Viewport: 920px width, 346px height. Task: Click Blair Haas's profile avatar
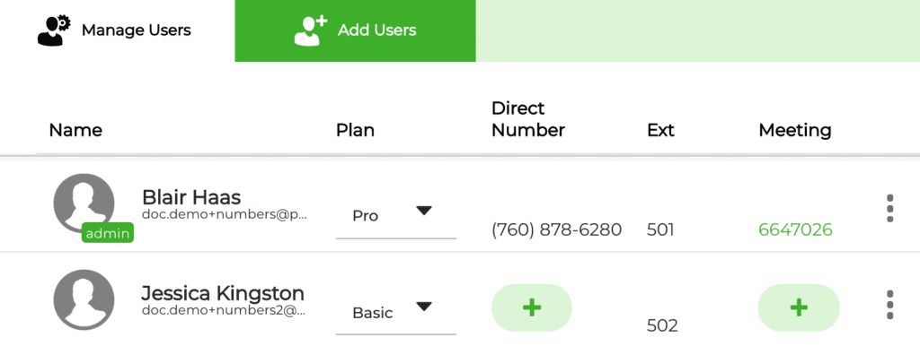[84, 203]
